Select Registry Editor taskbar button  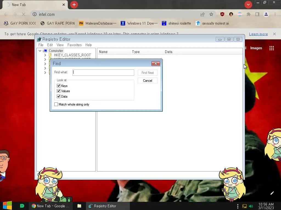(108, 206)
